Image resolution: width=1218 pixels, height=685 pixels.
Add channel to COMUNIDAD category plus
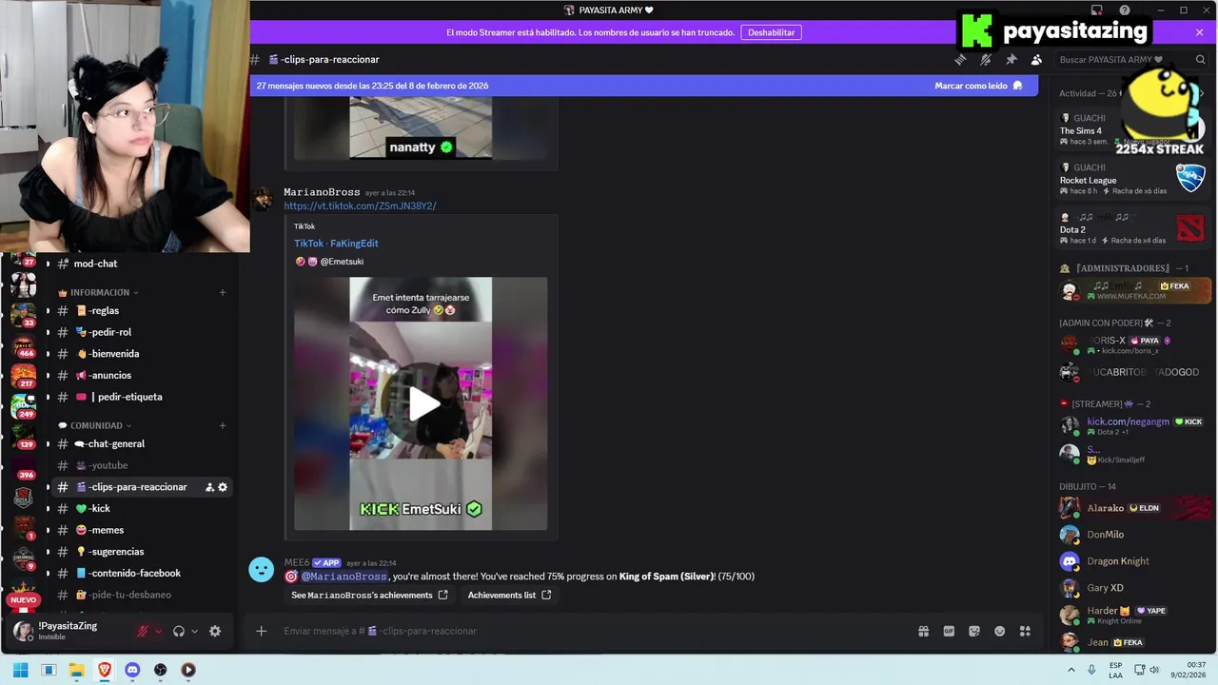(223, 425)
